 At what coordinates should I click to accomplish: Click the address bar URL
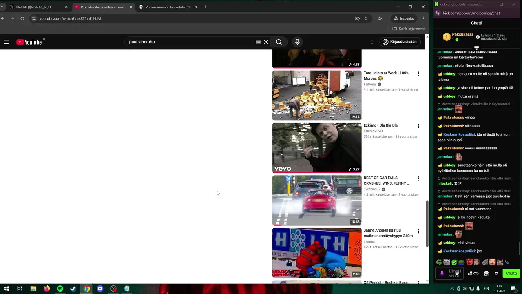(70, 18)
